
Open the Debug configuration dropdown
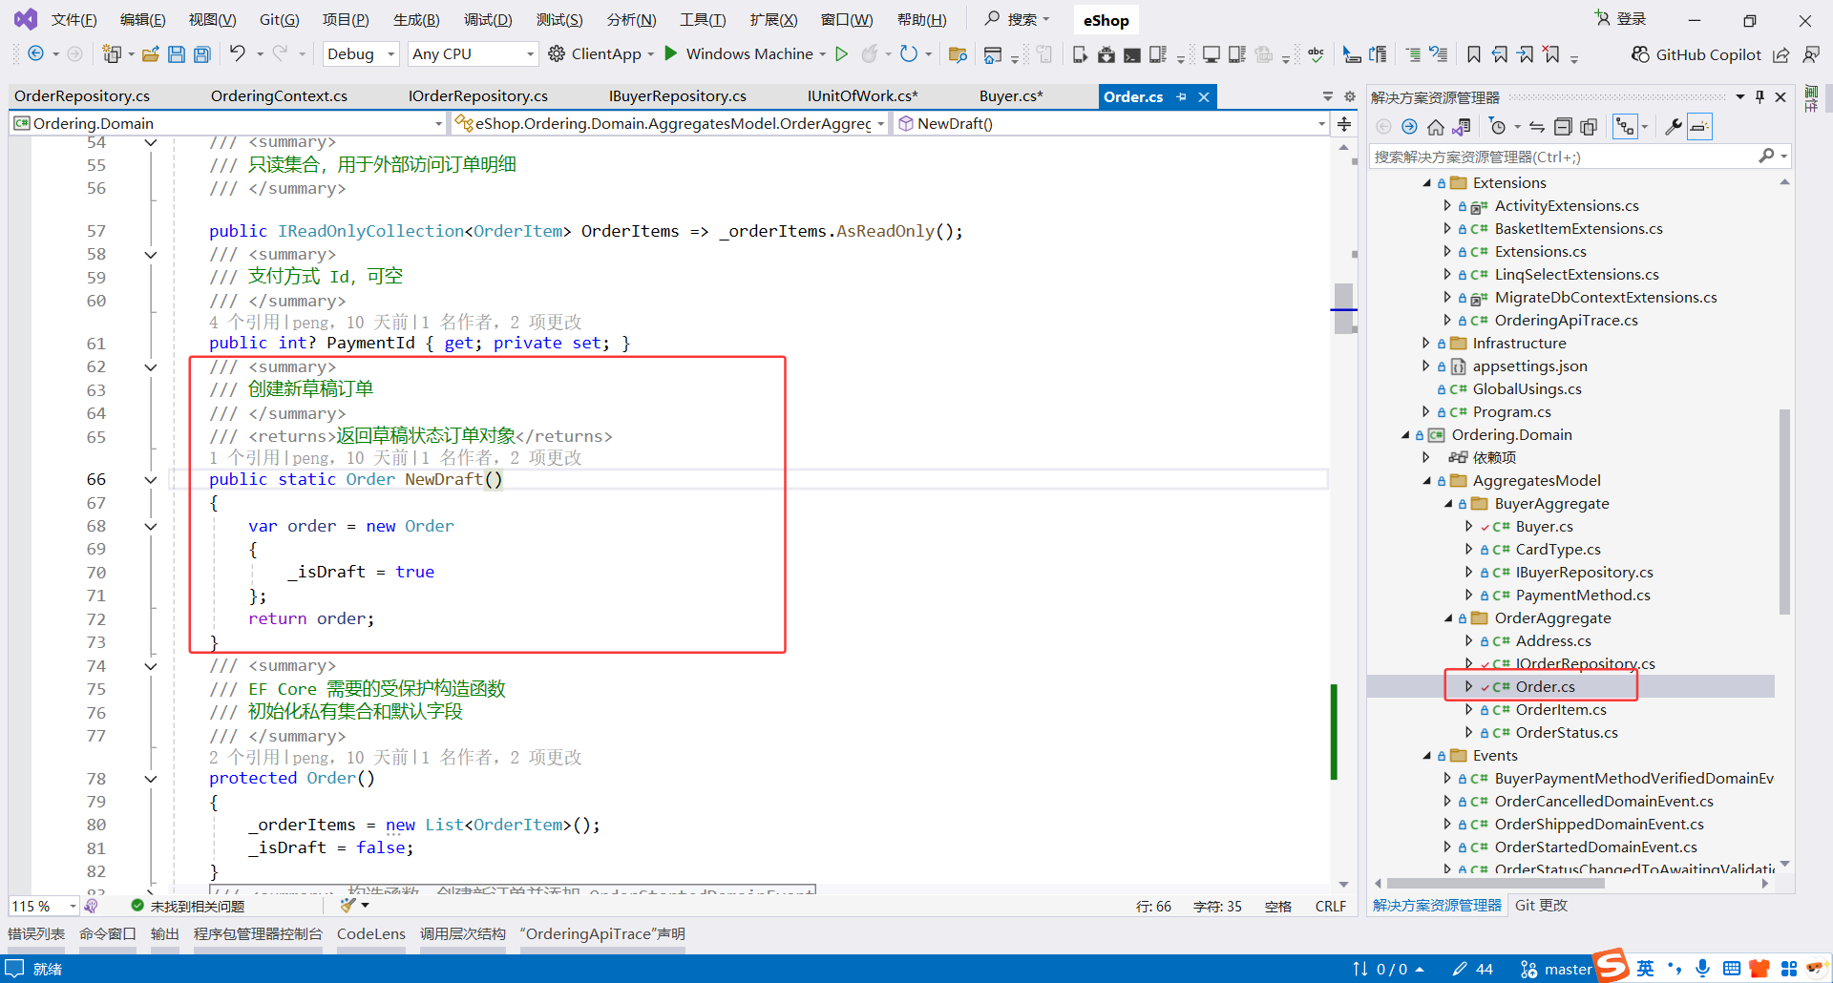[x=361, y=53]
